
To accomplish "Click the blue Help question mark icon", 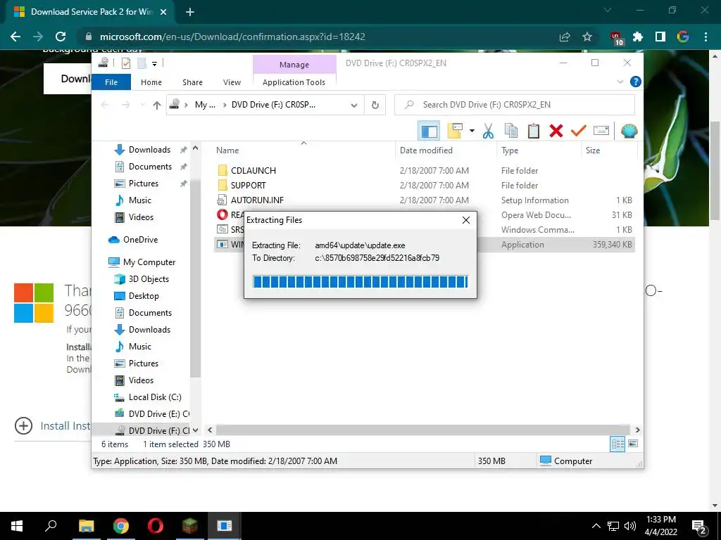I will pyautogui.click(x=636, y=82).
